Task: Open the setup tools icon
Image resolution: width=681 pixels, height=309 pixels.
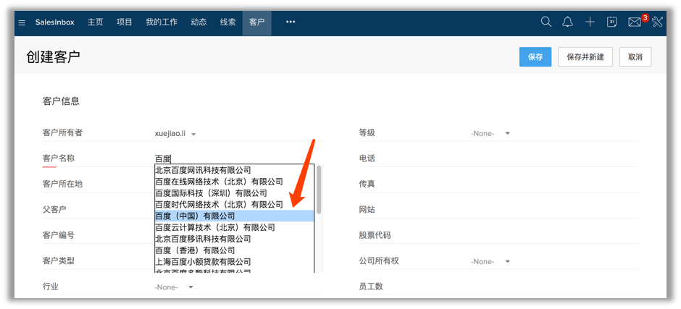Action: click(x=658, y=22)
